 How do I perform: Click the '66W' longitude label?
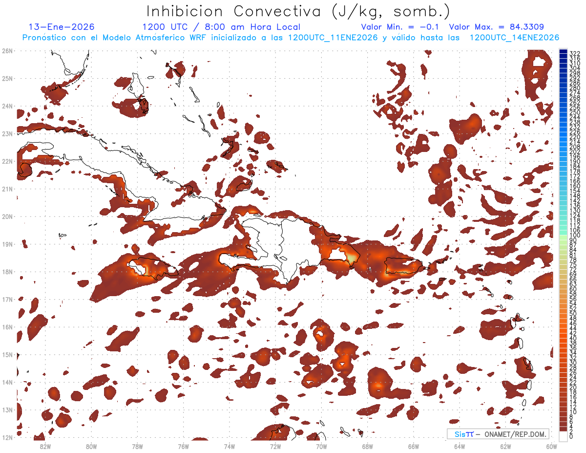pyautogui.click(x=413, y=446)
